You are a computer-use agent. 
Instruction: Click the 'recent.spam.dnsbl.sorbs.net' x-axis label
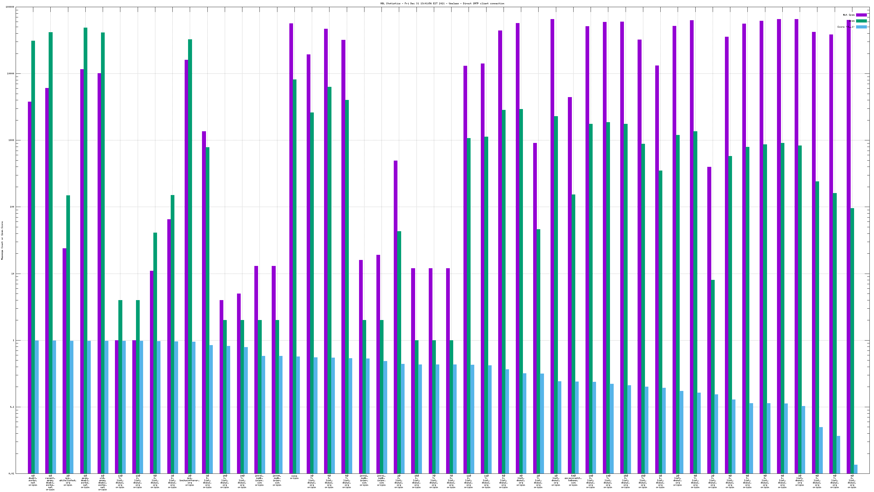coord(50,483)
